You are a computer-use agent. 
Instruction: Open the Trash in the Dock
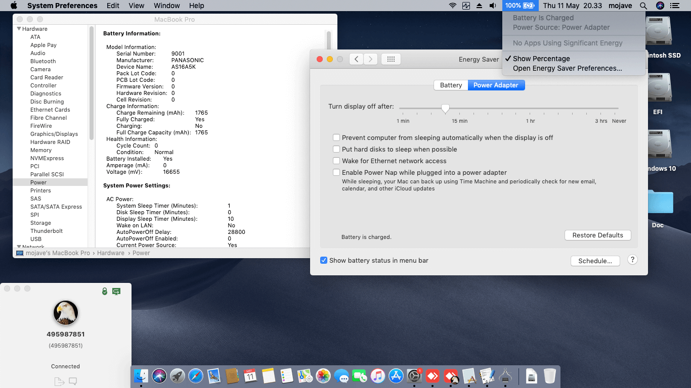[x=550, y=376]
